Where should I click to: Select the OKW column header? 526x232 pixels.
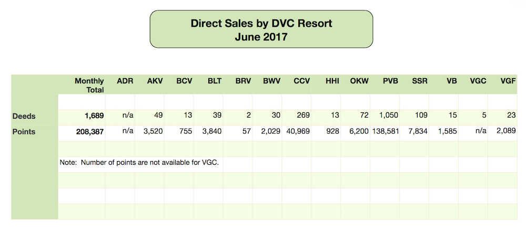pos(359,81)
